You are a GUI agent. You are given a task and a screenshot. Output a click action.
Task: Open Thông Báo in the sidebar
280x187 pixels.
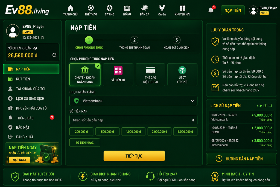[x=31, y=118]
